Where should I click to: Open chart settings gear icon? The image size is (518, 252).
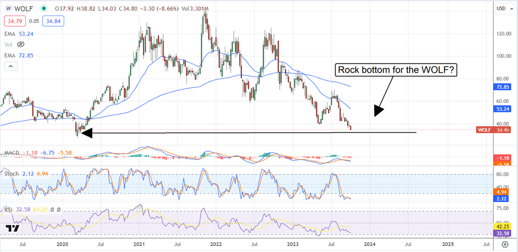[x=505, y=244]
